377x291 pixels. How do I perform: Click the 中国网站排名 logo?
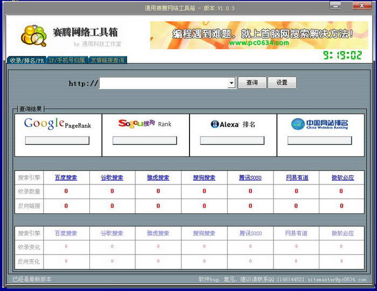click(319, 124)
